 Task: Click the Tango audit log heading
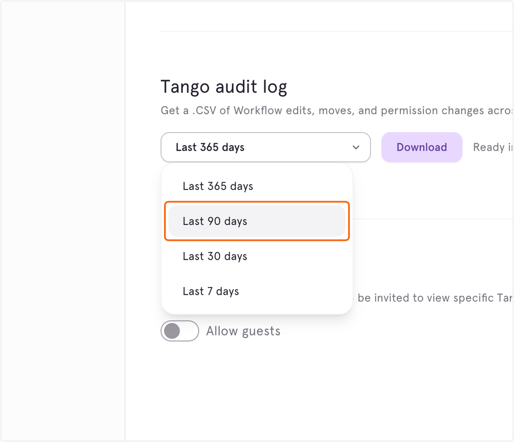pos(224,87)
